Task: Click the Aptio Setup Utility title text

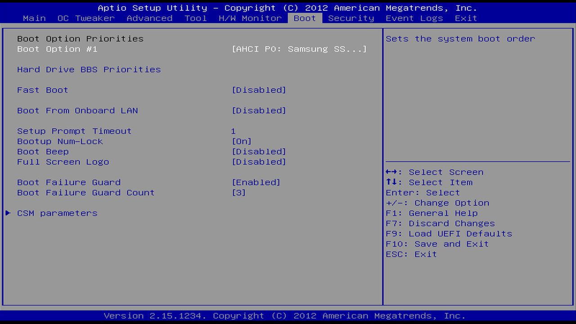Action: click(x=288, y=8)
